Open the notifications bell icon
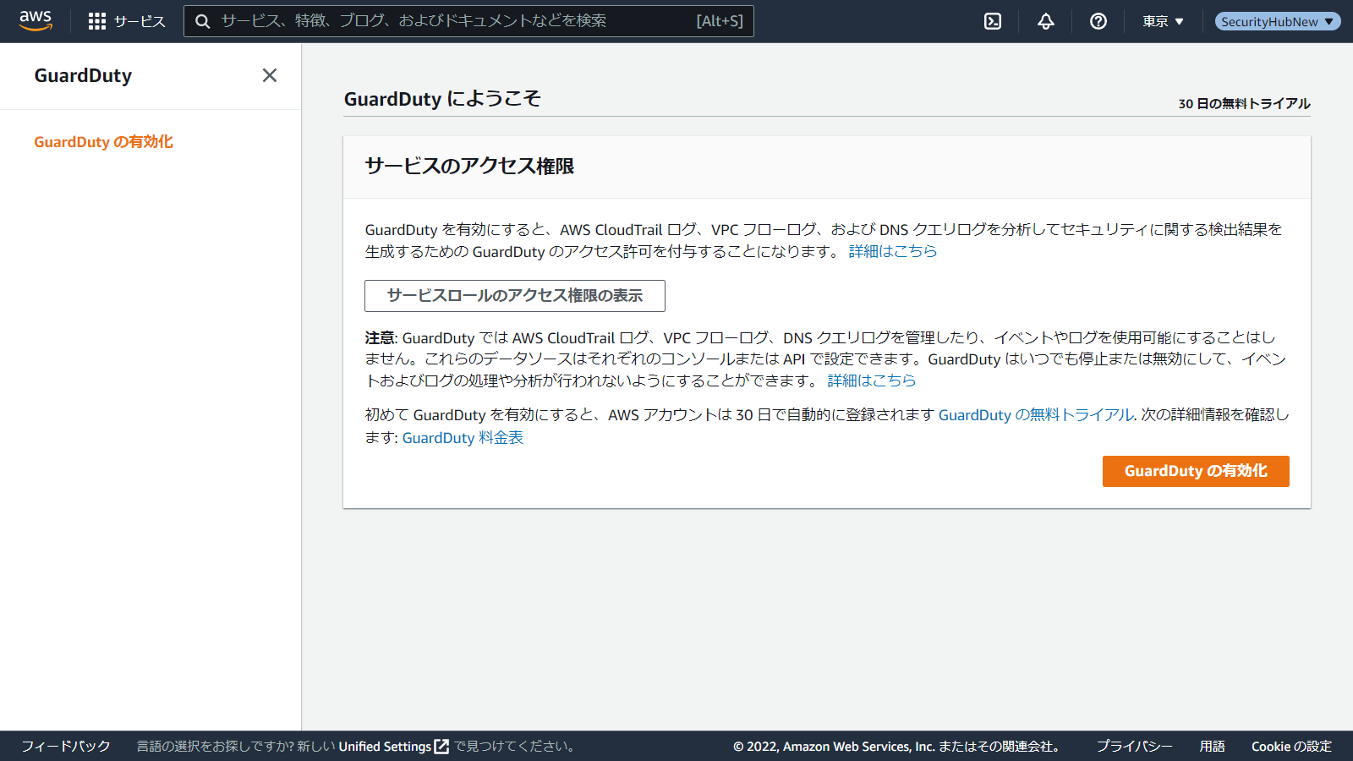The image size is (1353, 761). point(1046,21)
